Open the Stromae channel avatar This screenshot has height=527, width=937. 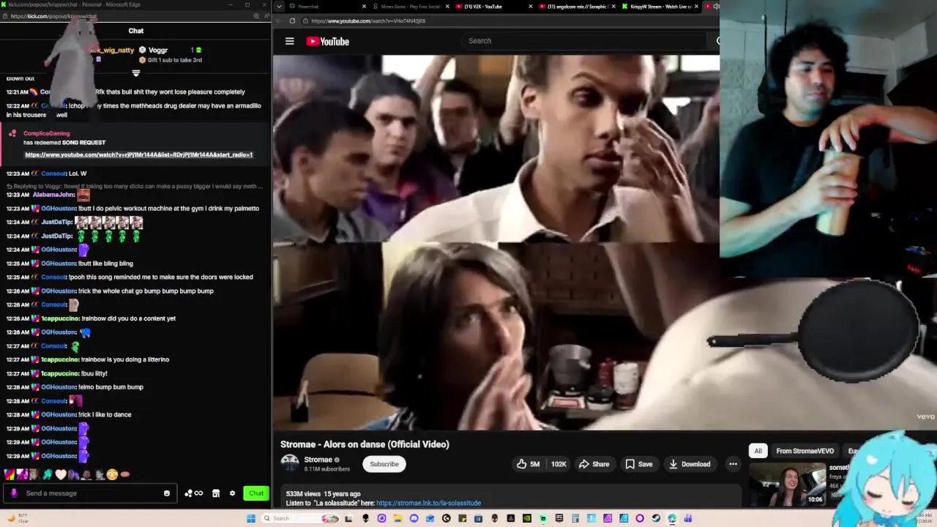[x=290, y=463]
